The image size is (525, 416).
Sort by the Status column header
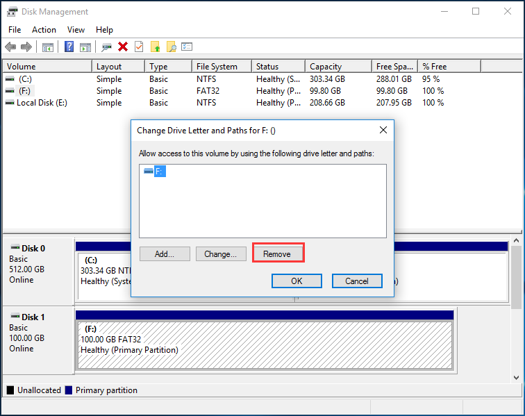click(279, 66)
